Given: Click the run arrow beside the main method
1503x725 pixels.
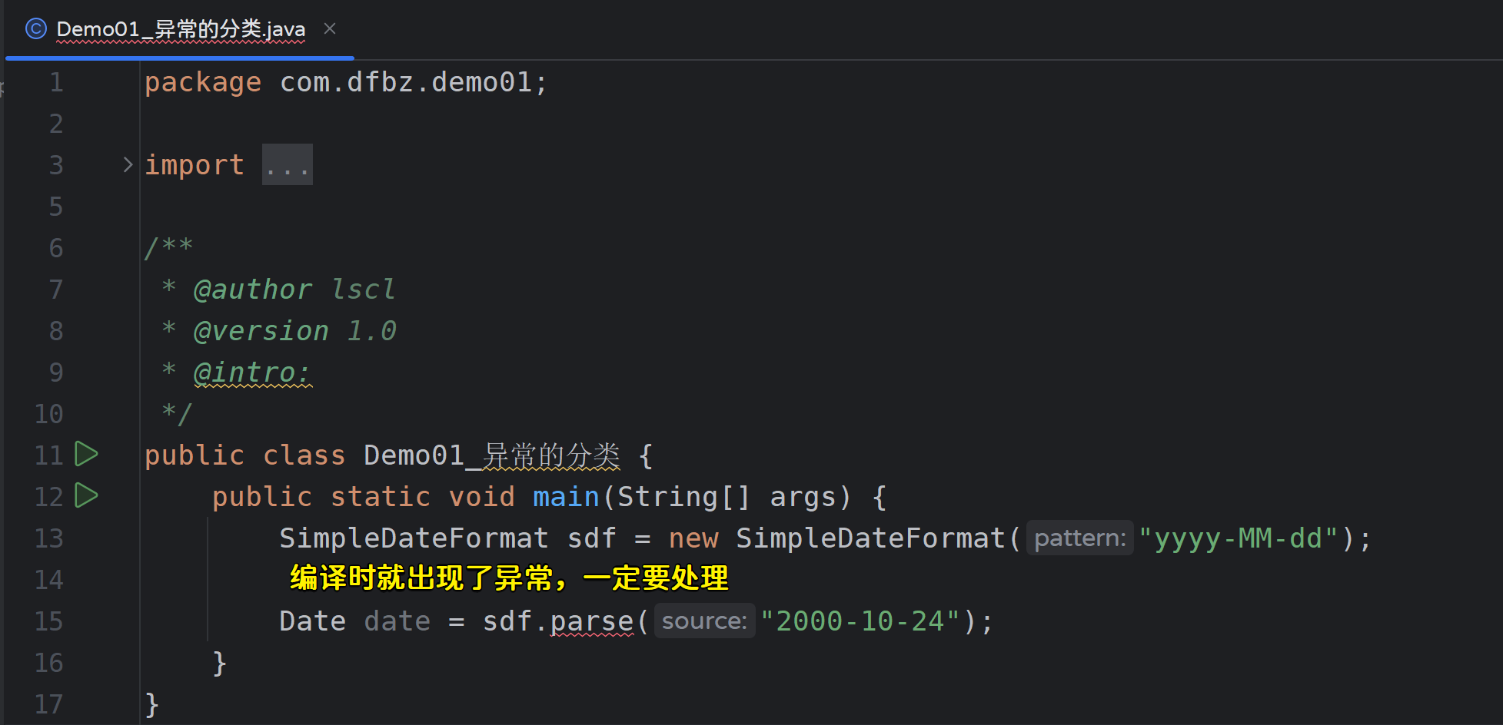Looking at the screenshot, I should tap(86, 496).
